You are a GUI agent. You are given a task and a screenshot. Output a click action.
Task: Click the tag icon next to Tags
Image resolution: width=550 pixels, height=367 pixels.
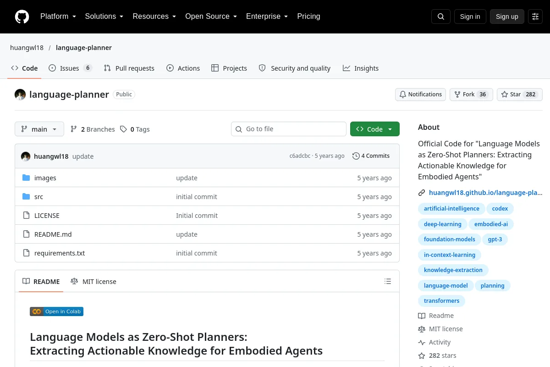(x=123, y=129)
